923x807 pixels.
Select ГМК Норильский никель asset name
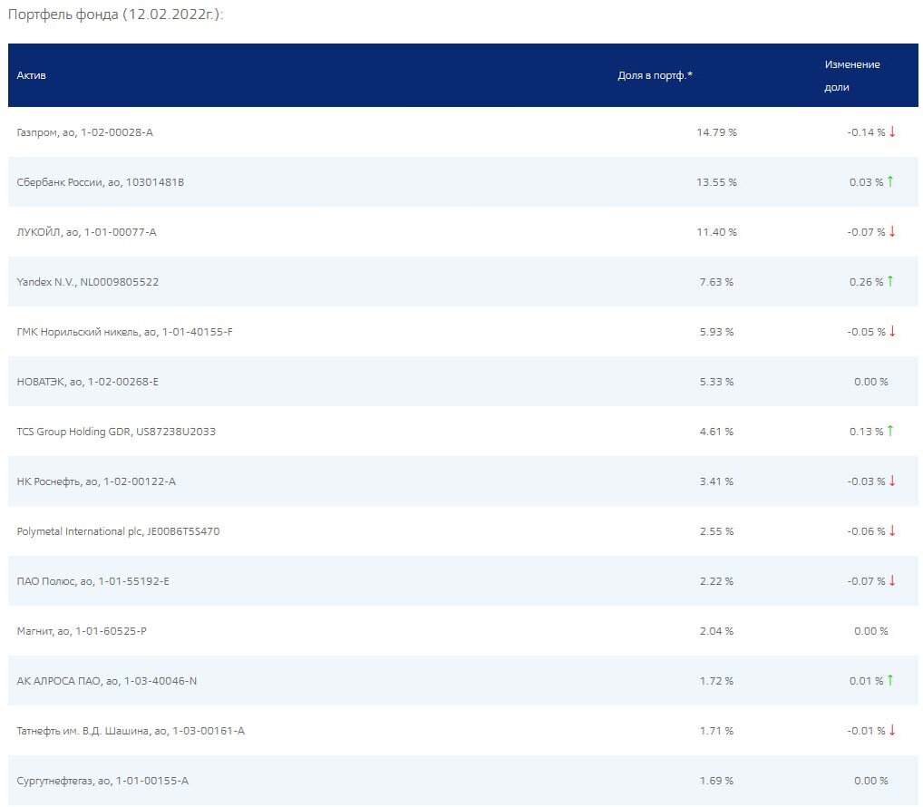tap(124, 332)
